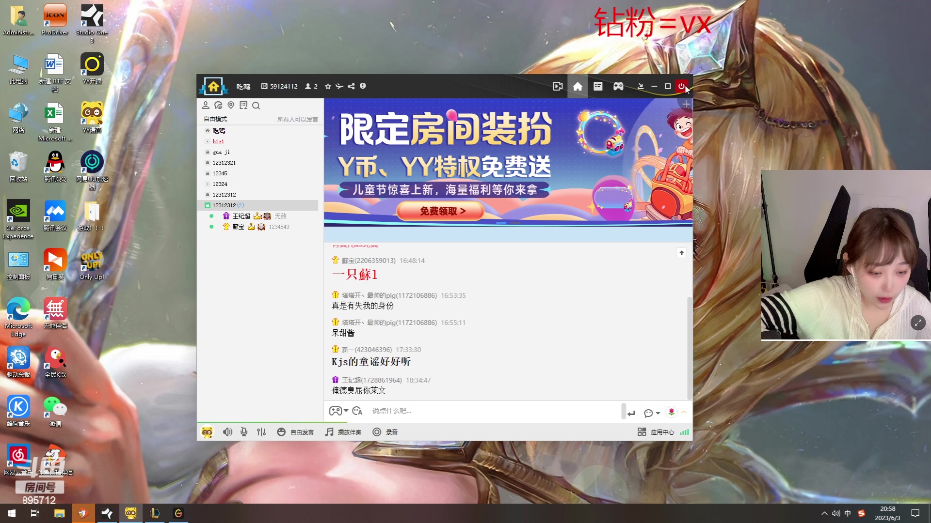Open the share icon in channel title bar
The image size is (931, 523).
tap(351, 86)
